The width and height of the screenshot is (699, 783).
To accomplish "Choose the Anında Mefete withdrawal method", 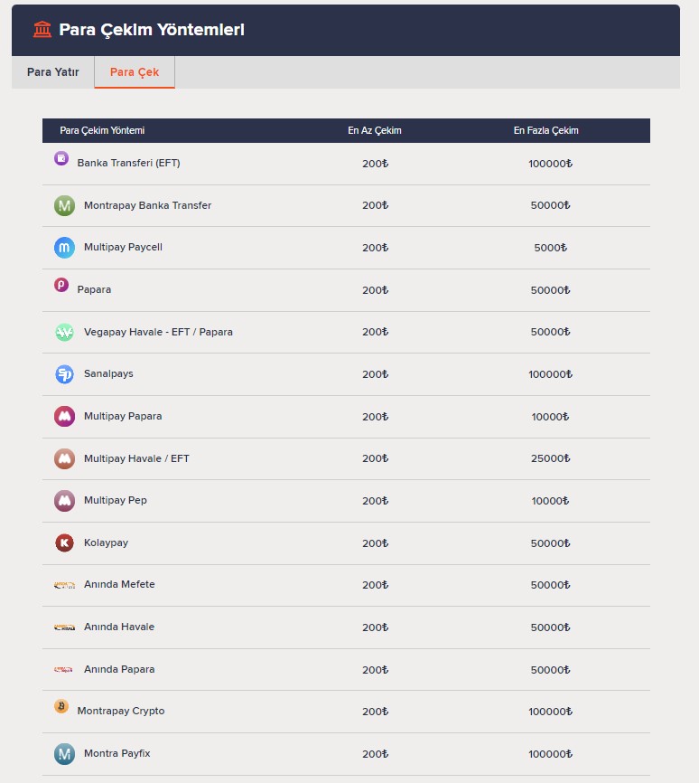I will (119, 584).
